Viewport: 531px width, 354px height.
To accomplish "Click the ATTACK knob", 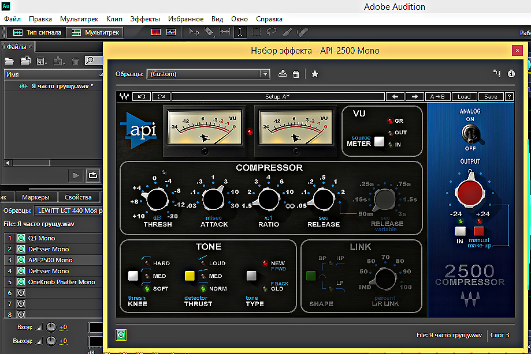I will click(x=213, y=199).
